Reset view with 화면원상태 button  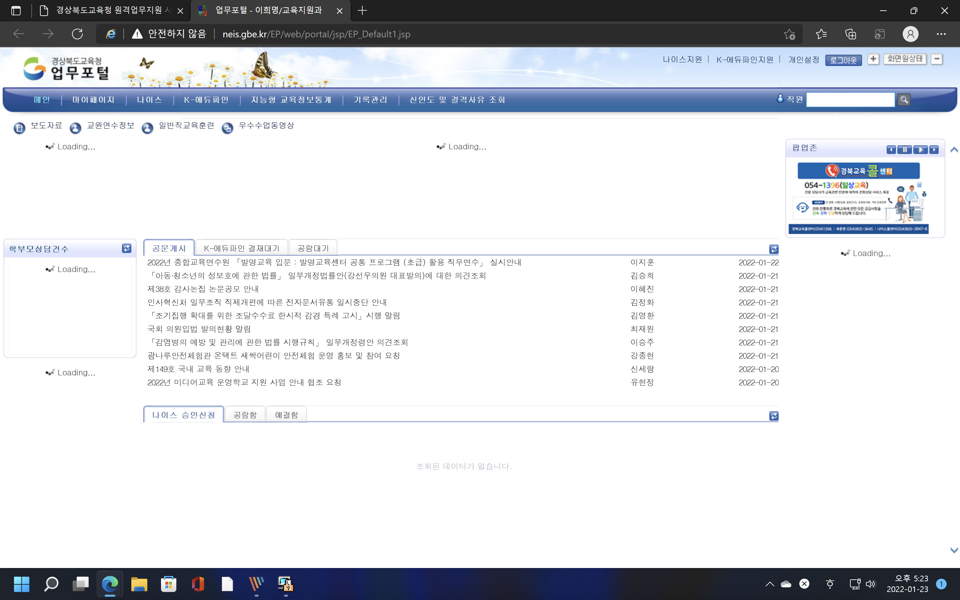point(904,59)
